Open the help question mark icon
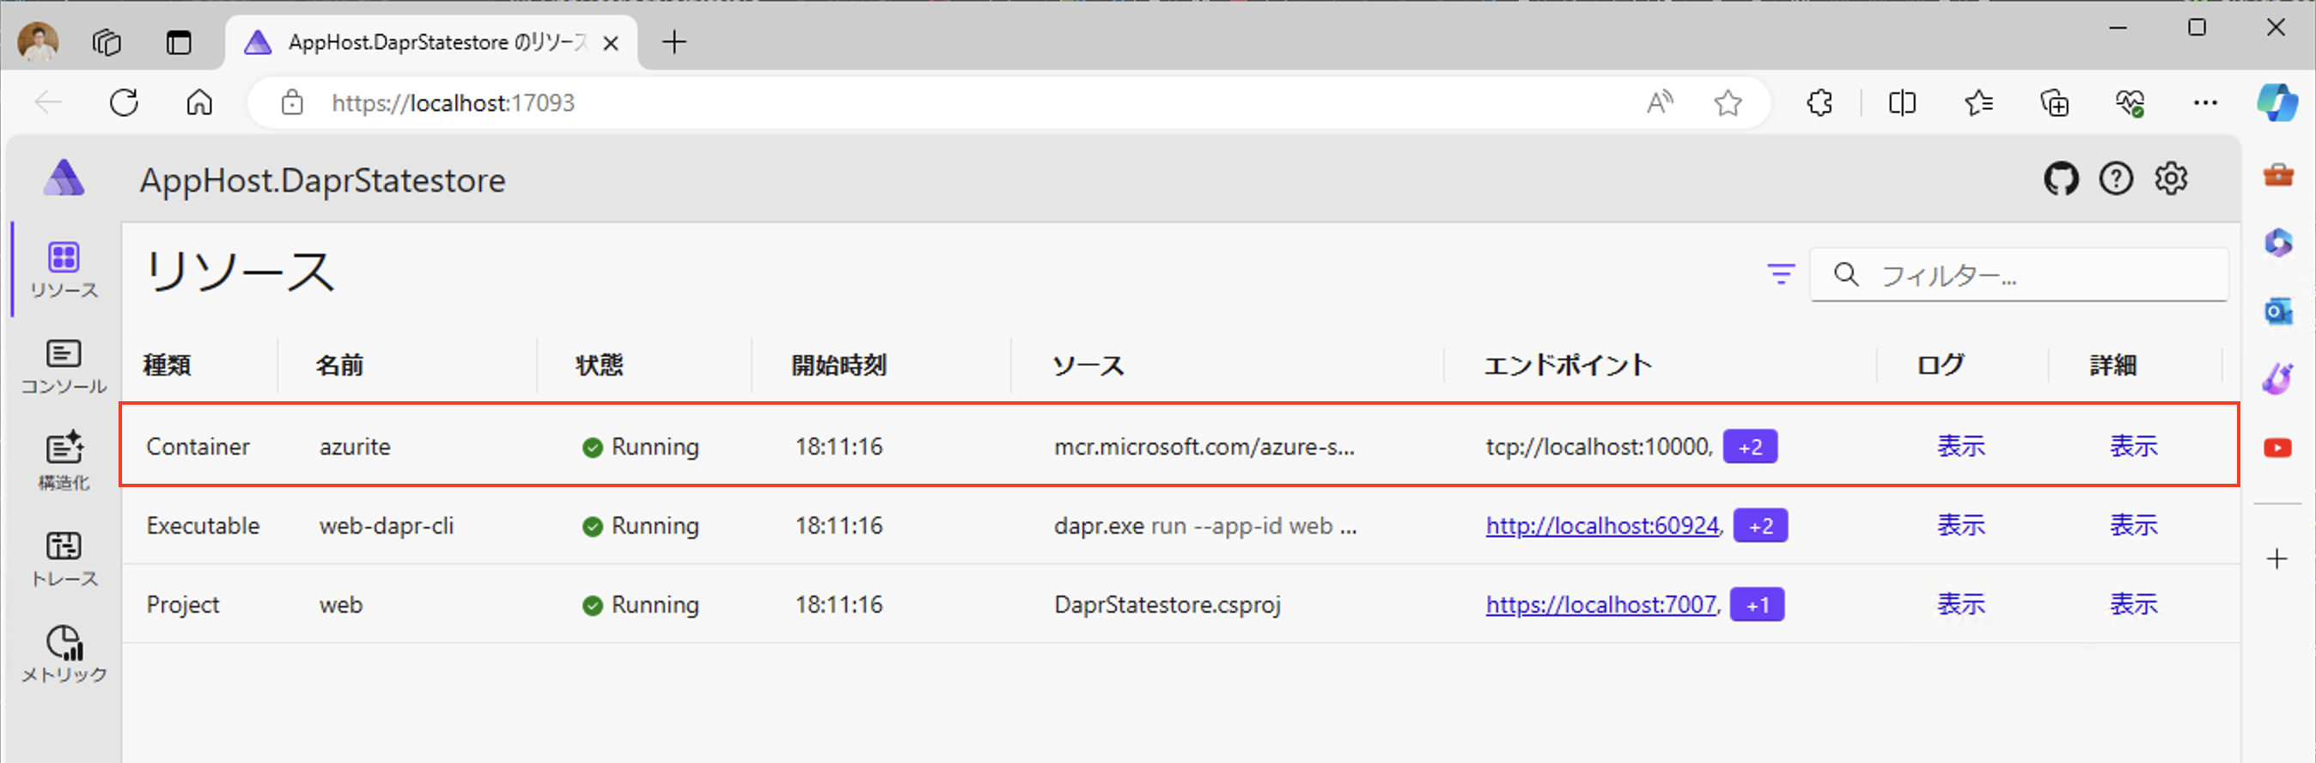 [2116, 179]
